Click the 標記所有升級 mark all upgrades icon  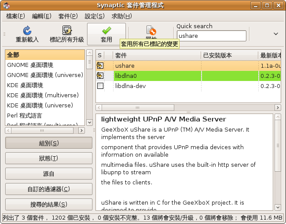pos(67,30)
